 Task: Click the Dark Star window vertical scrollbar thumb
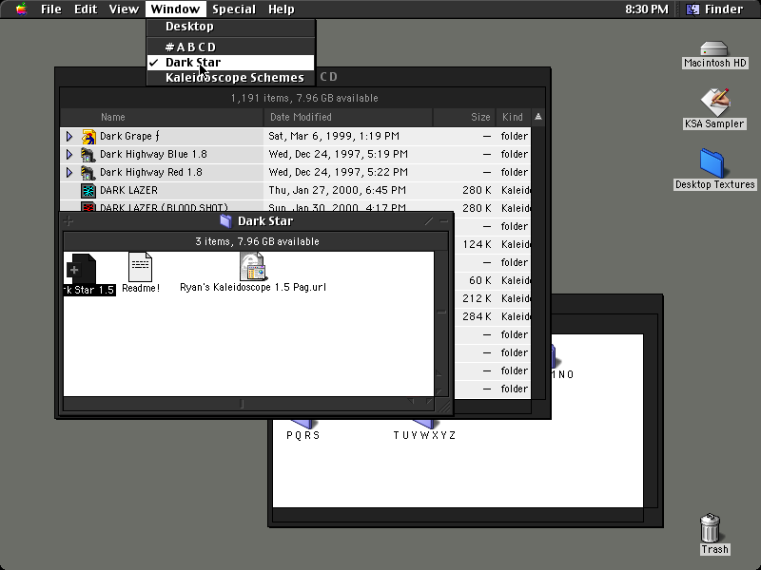click(441, 312)
